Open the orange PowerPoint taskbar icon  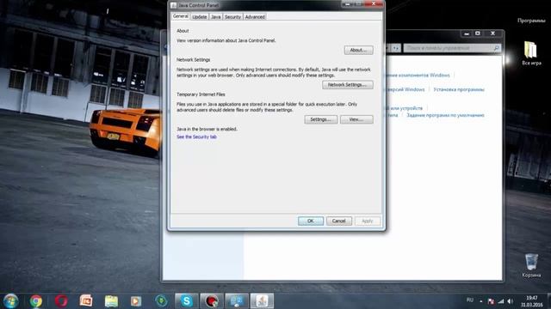(86, 301)
